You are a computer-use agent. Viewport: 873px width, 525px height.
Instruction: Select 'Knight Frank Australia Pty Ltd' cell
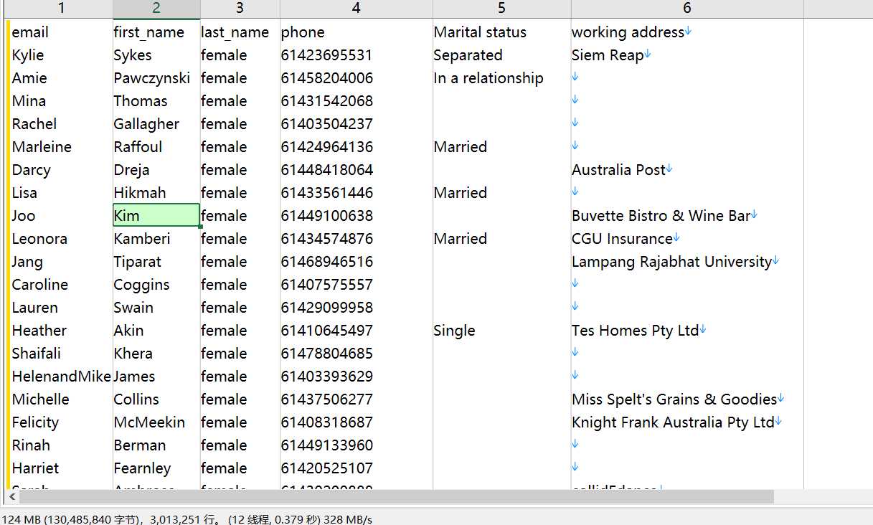[x=687, y=422]
